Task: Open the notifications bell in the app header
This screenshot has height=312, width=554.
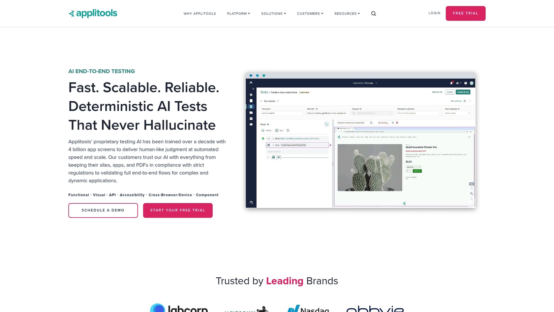Action: tap(451, 83)
